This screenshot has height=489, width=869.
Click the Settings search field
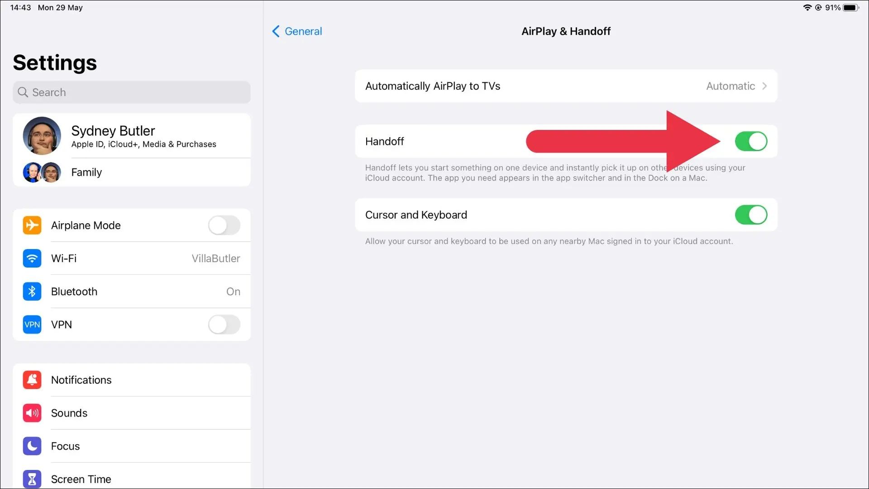tap(131, 92)
